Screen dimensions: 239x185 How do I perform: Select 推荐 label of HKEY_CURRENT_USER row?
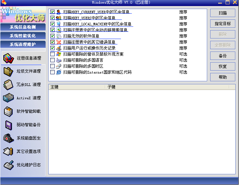pos(183,12)
